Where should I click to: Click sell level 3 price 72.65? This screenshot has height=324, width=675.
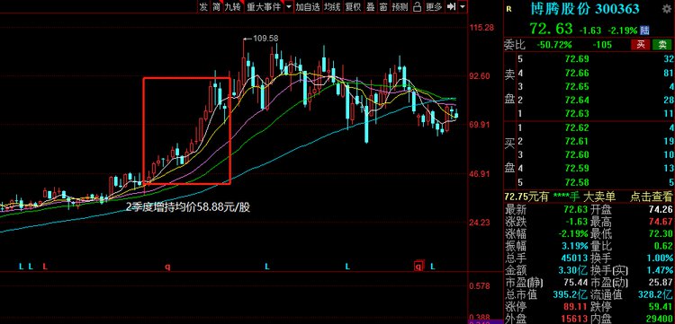coord(577,86)
